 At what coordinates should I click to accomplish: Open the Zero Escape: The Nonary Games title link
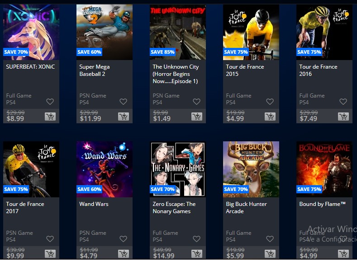point(174,208)
